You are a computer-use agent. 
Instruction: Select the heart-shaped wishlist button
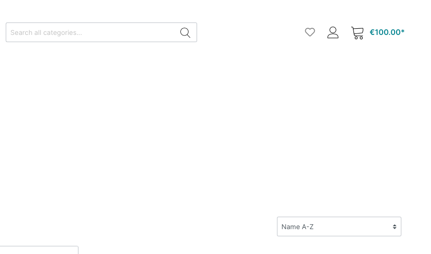(x=310, y=32)
